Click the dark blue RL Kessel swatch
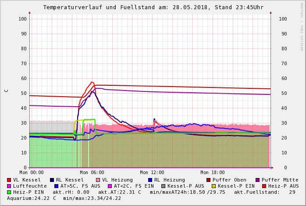Viewport: 306px width, 206px height. coord(52,180)
